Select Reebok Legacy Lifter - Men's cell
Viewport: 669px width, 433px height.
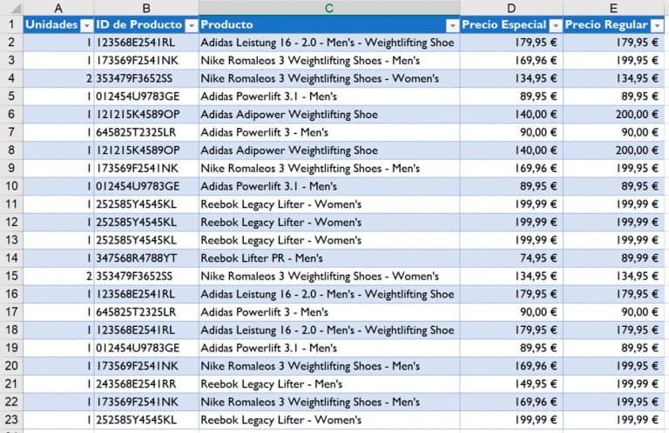click(x=329, y=383)
